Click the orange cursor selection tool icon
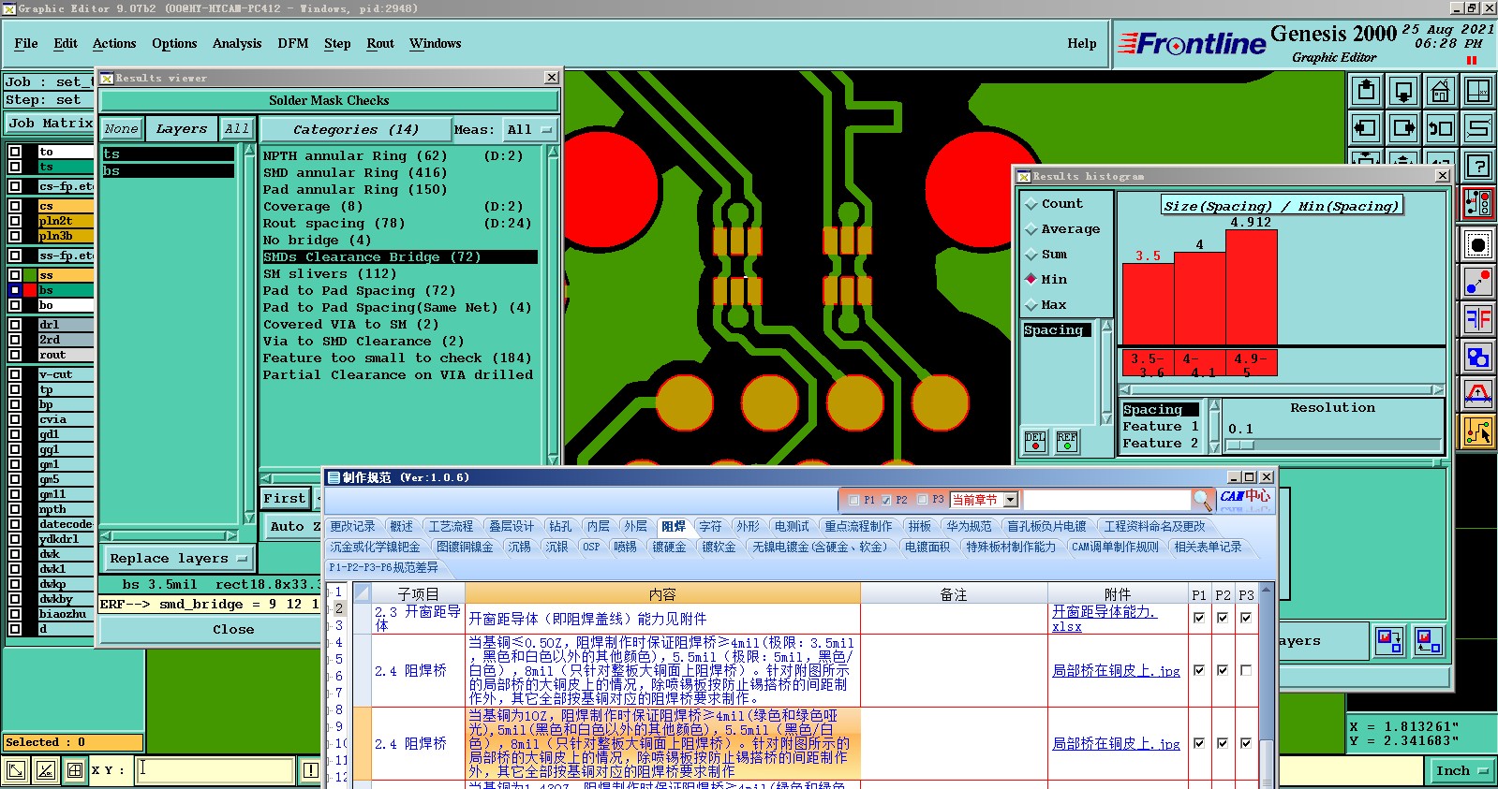 pos(1478,431)
